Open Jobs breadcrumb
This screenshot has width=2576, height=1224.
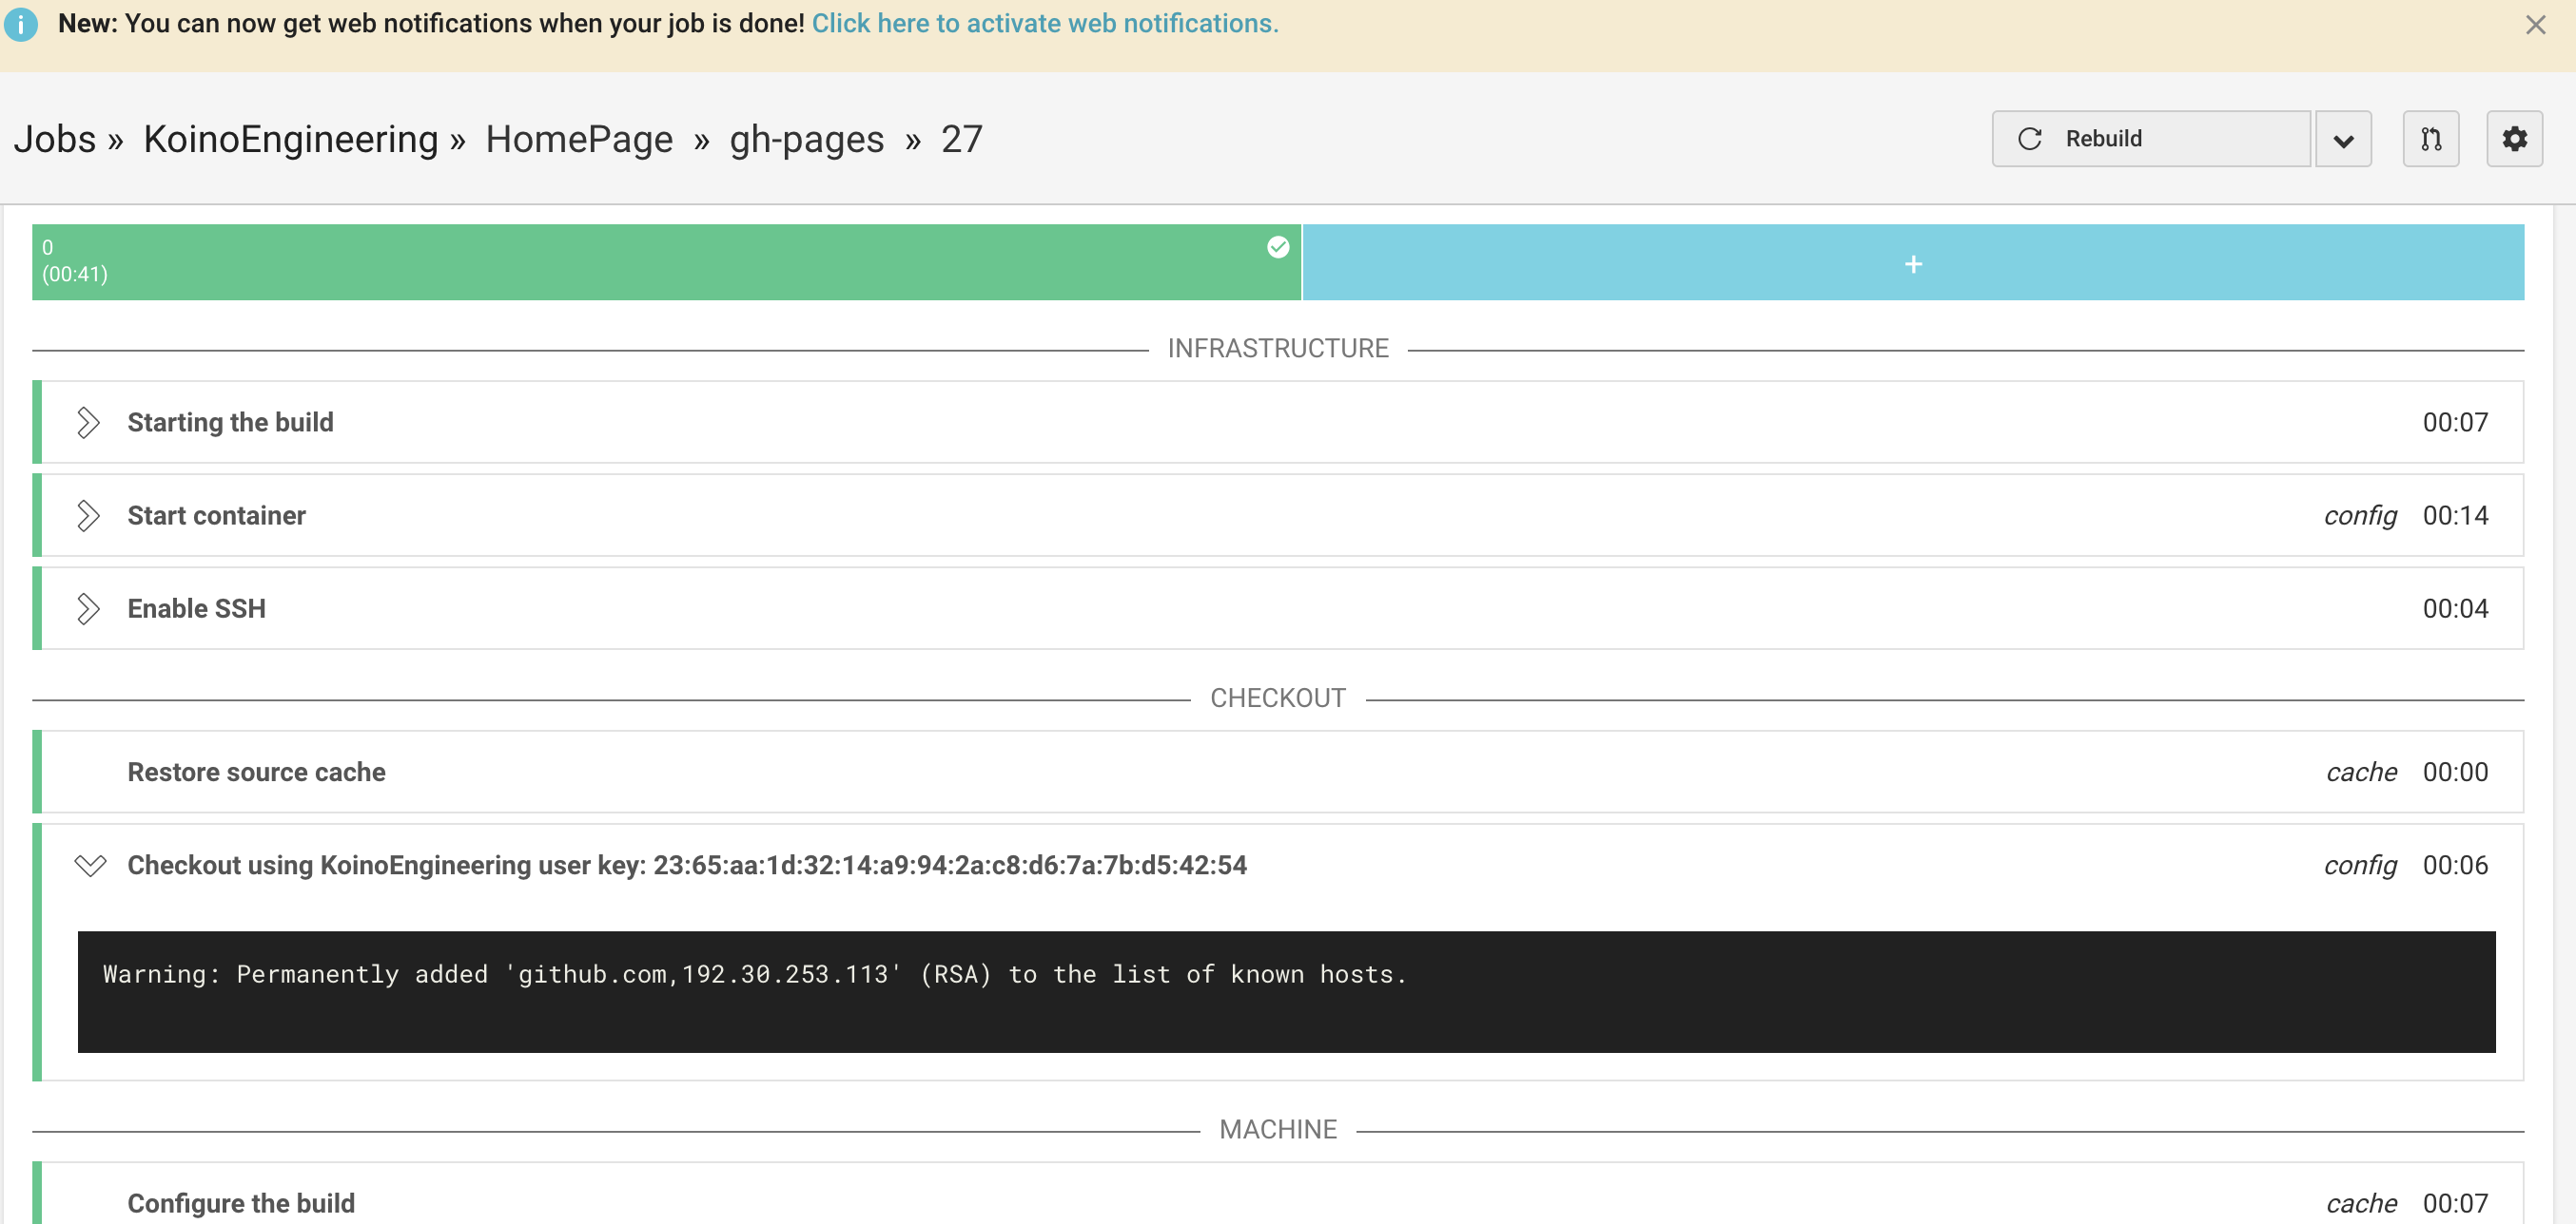coord(55,139)
